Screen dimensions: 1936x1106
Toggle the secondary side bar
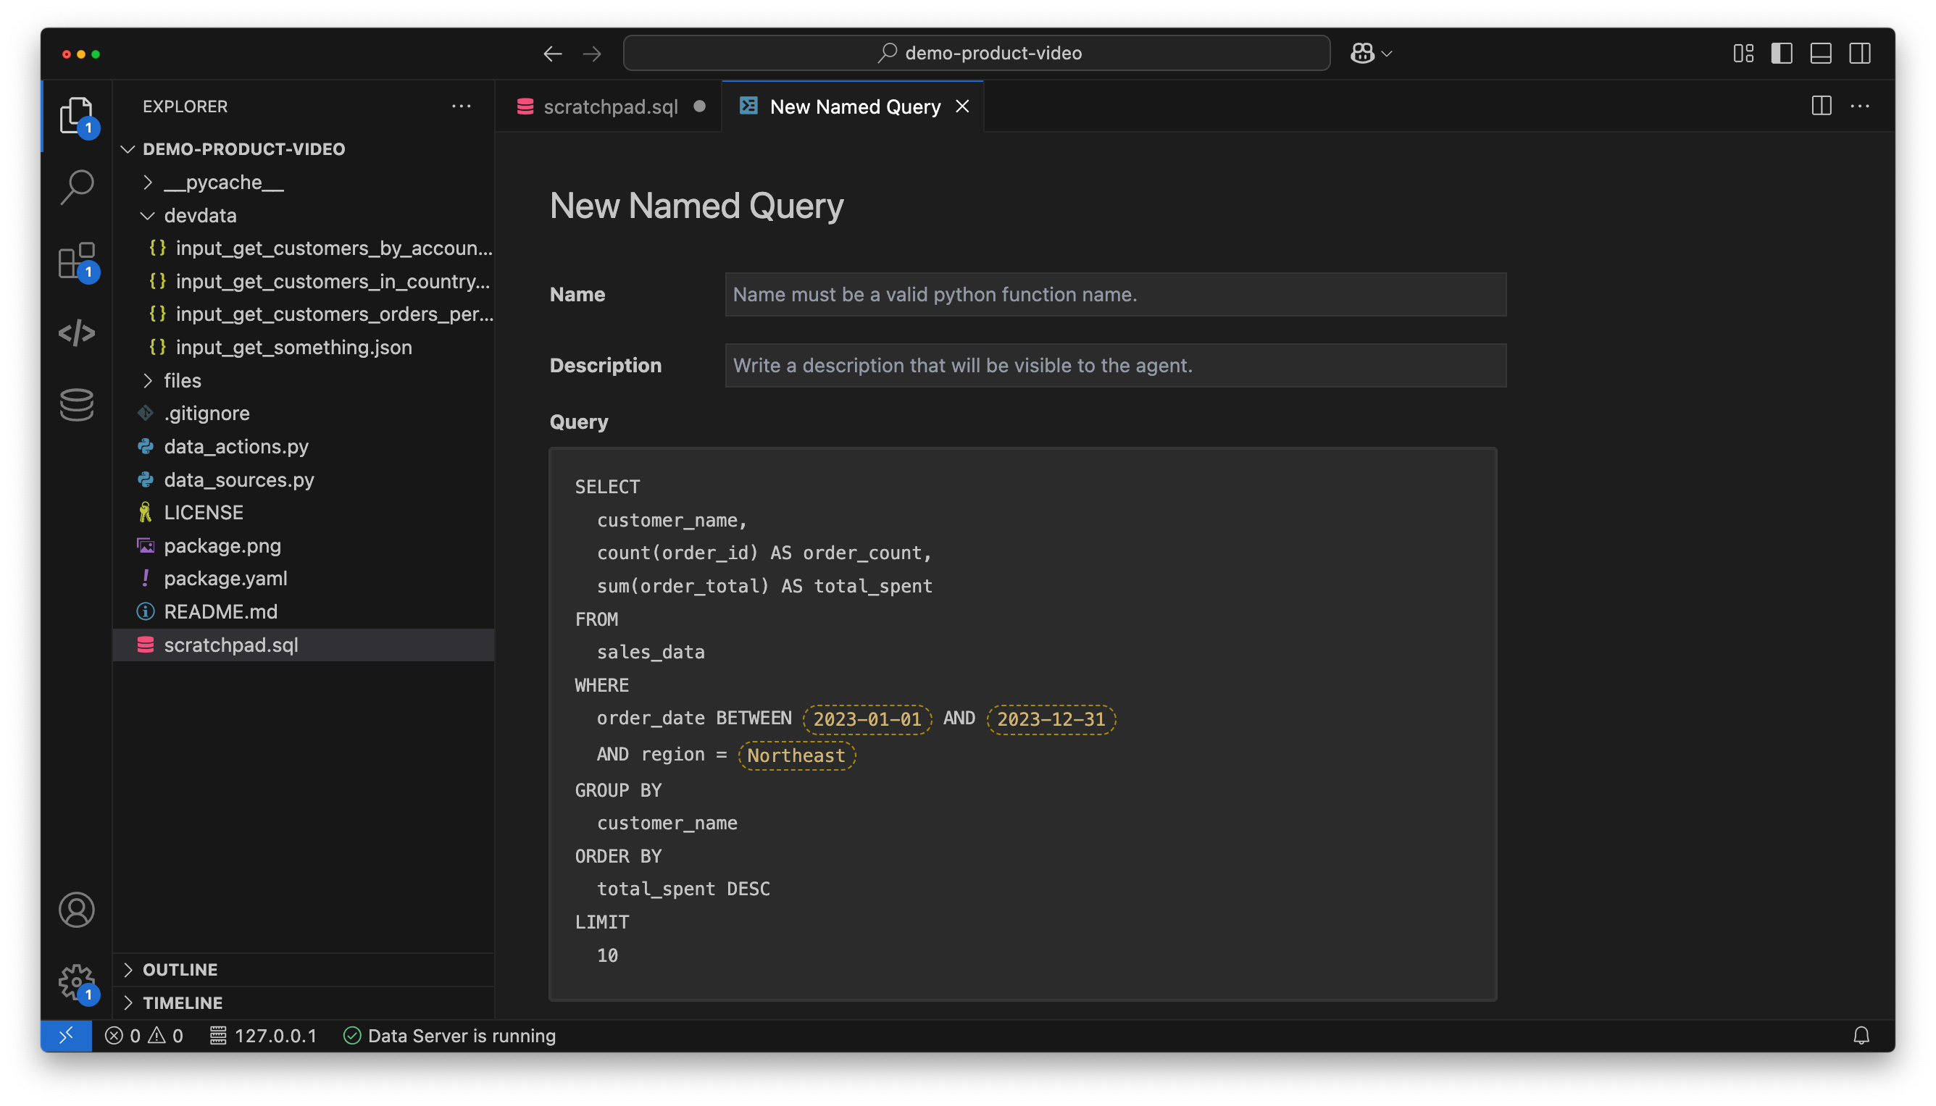(x=1860, y=53)
